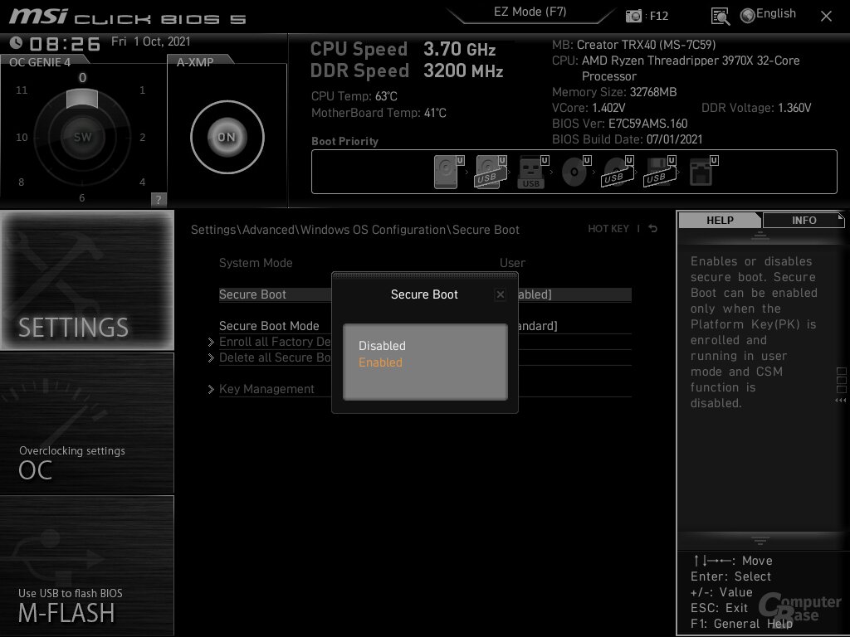Collapse the side panel with triple-arrow icon
The height and width of the screenshot is (637, 850).
tap(841, 401)
